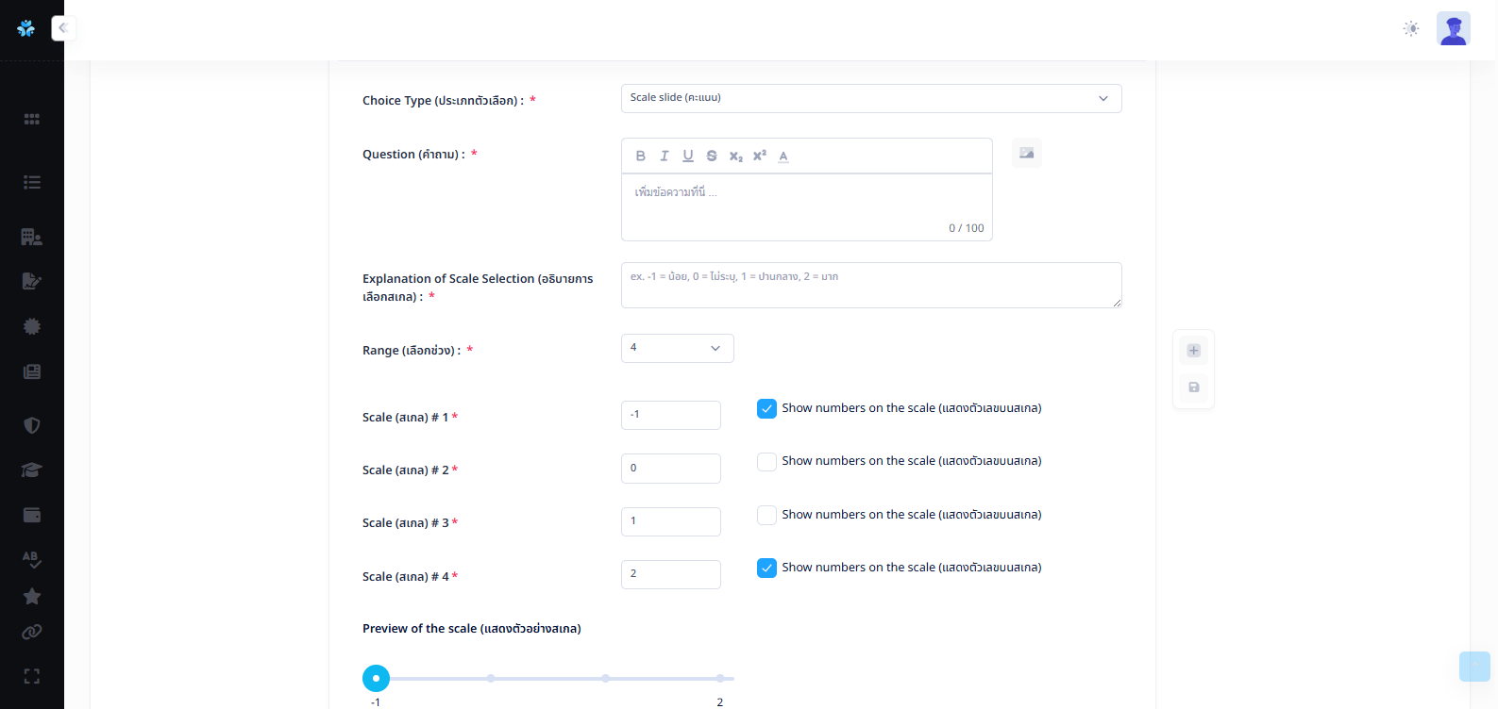Viewport: 1498px width, 709px height.
Task: Click the Explanation of Scale Selection textbox
Action: pyautogui.click(x=870, y=285)
